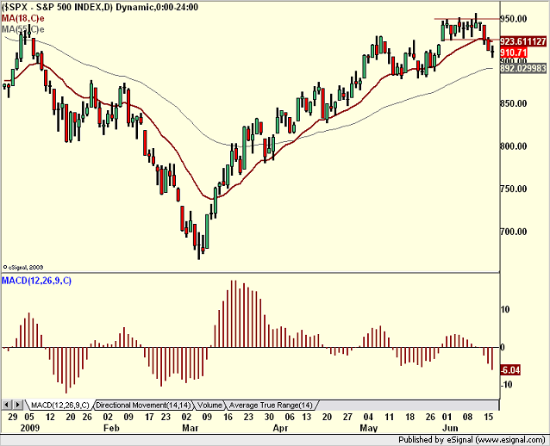Click the Jun label on the date axis
This screenshot has height=446, width=550.
pos(450,428)
